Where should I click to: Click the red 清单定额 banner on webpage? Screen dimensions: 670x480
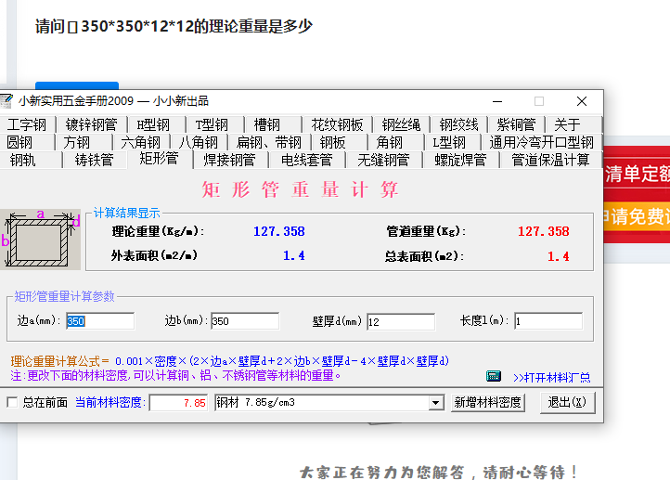pyautogui.click(x=637, y=174)
